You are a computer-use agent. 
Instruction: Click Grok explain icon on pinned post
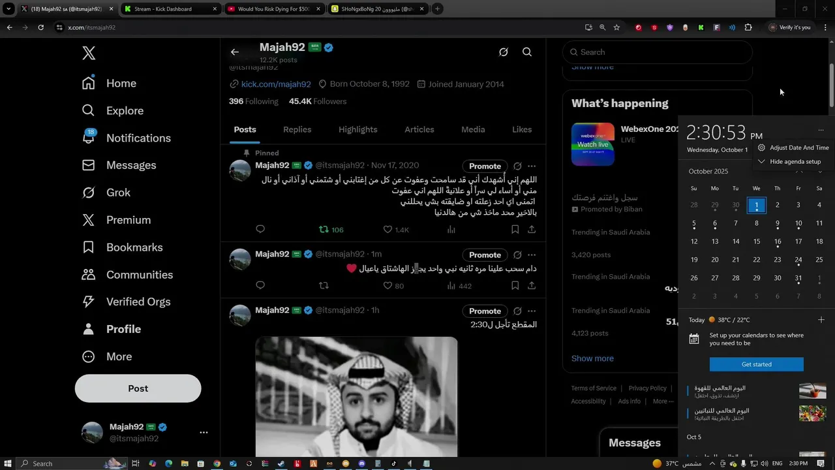coord(517,166)
